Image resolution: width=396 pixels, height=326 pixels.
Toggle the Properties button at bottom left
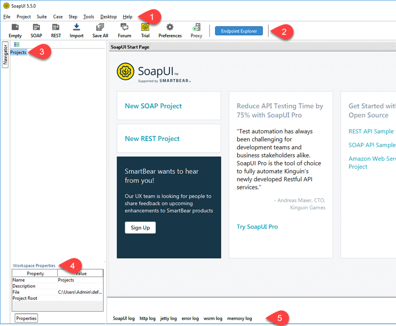(x=26, y=318)
